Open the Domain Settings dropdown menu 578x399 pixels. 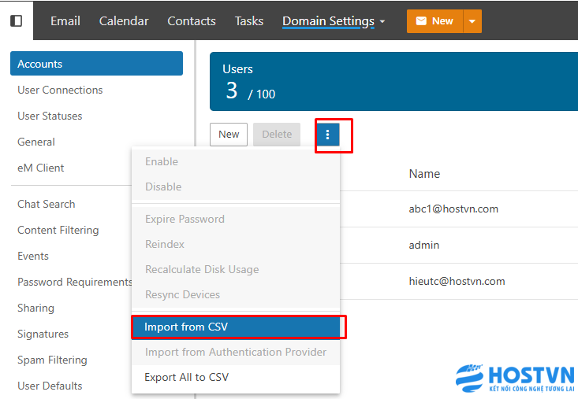[x=334, y=21]
